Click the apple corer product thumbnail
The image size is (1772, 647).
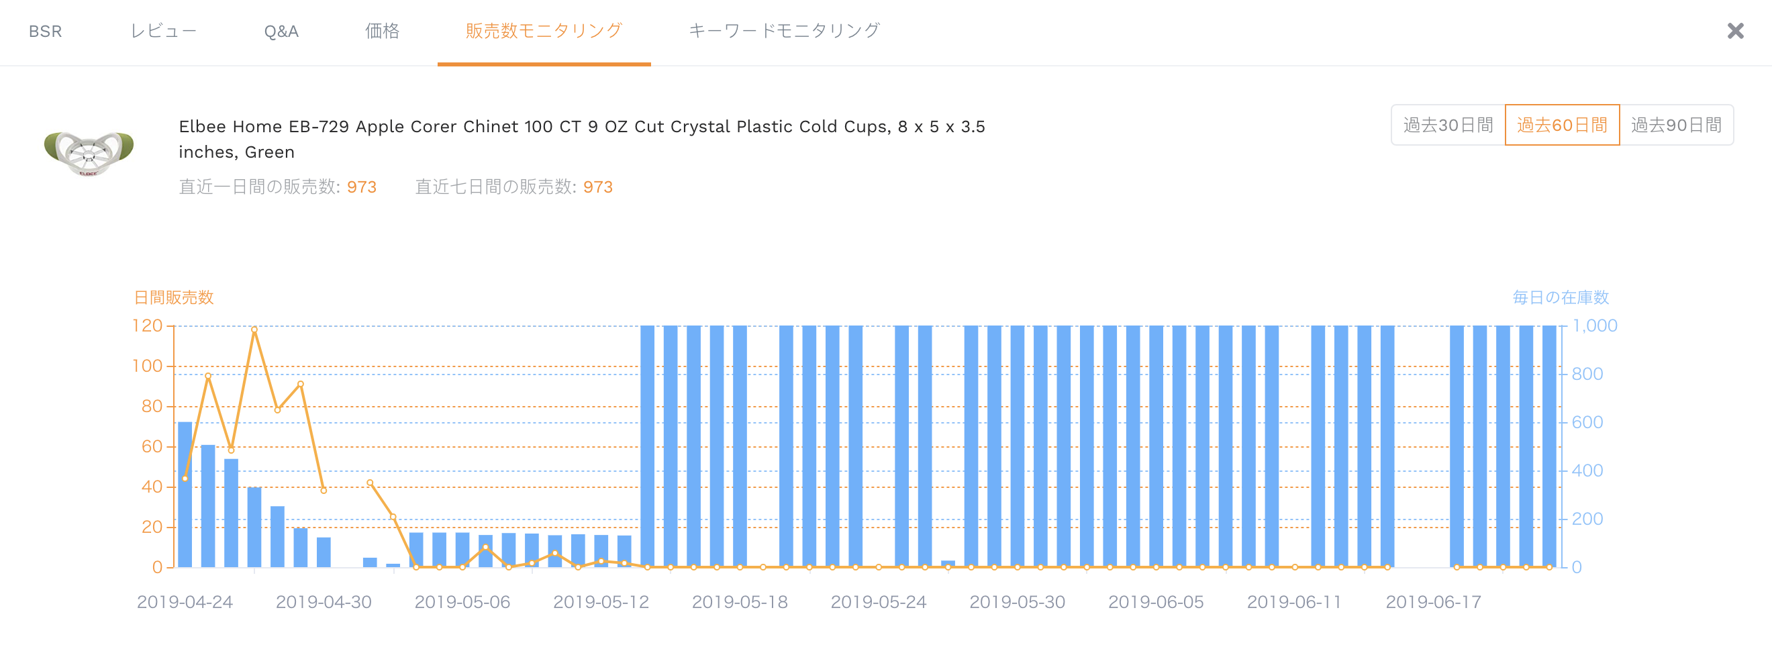point(89,153)
